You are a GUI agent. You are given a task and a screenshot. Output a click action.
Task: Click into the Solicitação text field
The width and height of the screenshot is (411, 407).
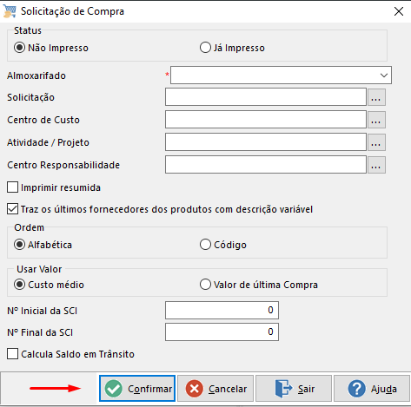click(x=266, y=97)
